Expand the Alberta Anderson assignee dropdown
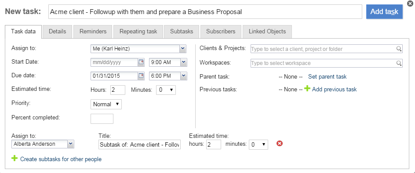The height and width of the screenshot is (173, 415). point(71,144)
